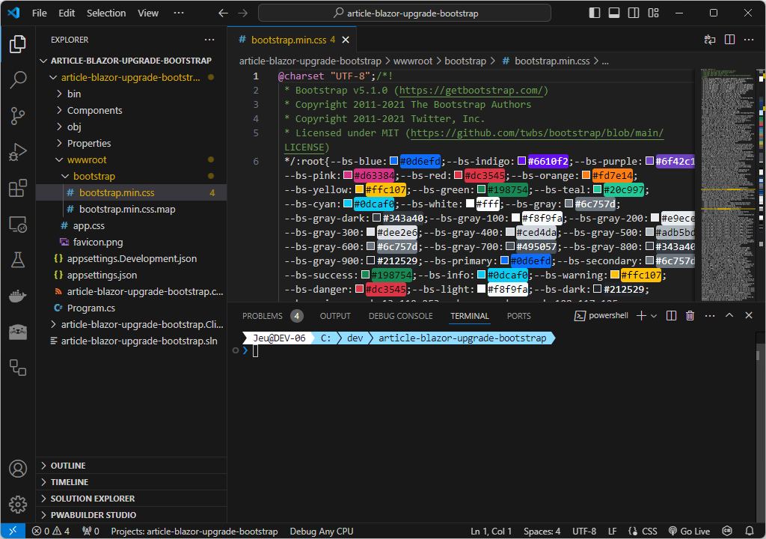Open the Edit menu
This screenshot has height=539, width=766.
pos(67,13)
